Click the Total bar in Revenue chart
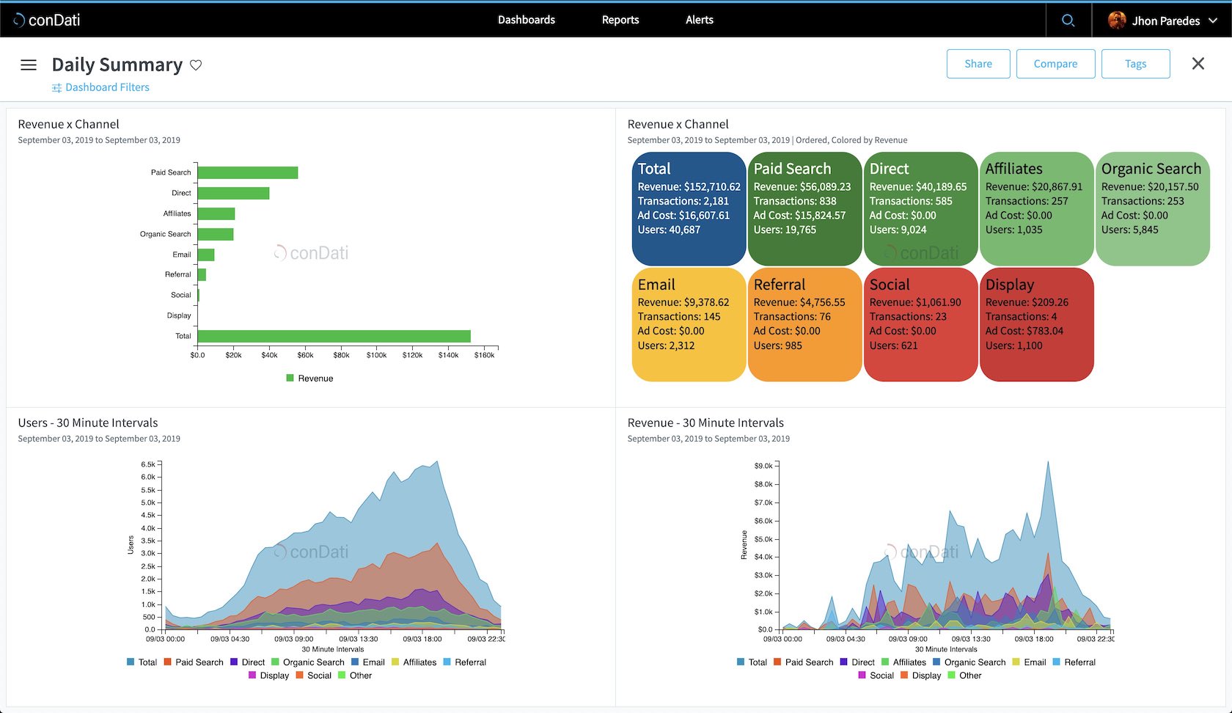Image resolution: width=1232 pixels, height=713 pixels. 334,336
